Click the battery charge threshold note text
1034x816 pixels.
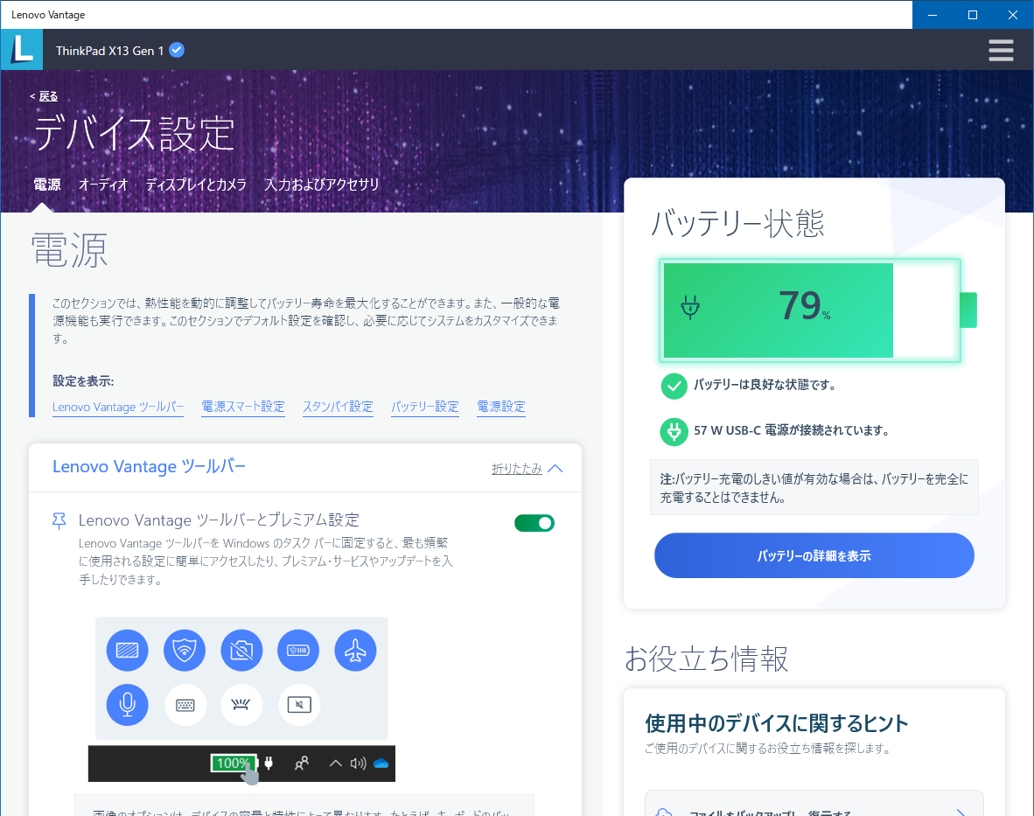(x=814, y=488)
